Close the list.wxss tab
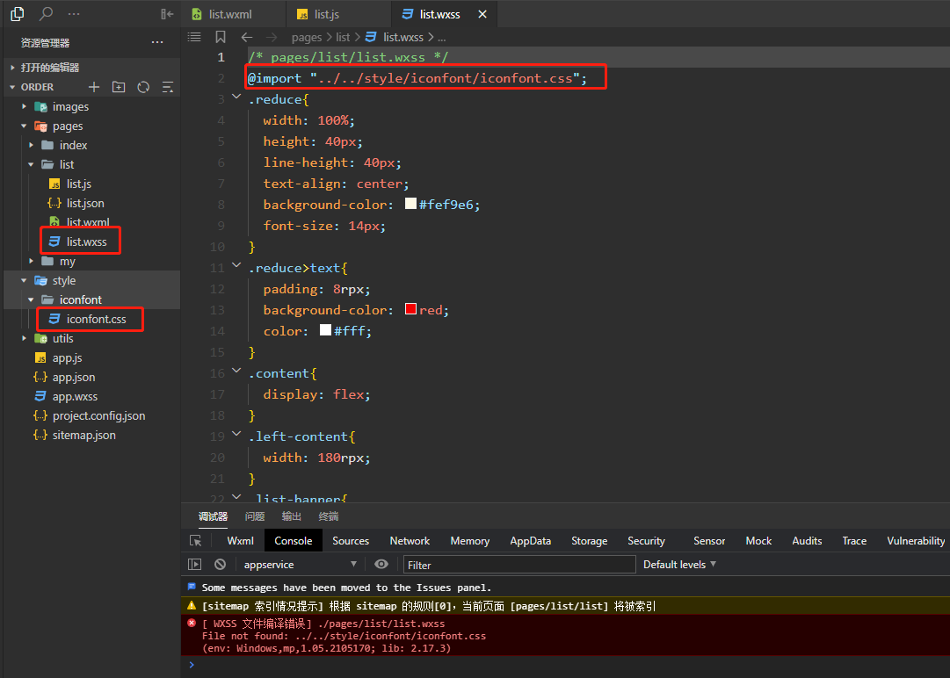 tap(482, 14)
